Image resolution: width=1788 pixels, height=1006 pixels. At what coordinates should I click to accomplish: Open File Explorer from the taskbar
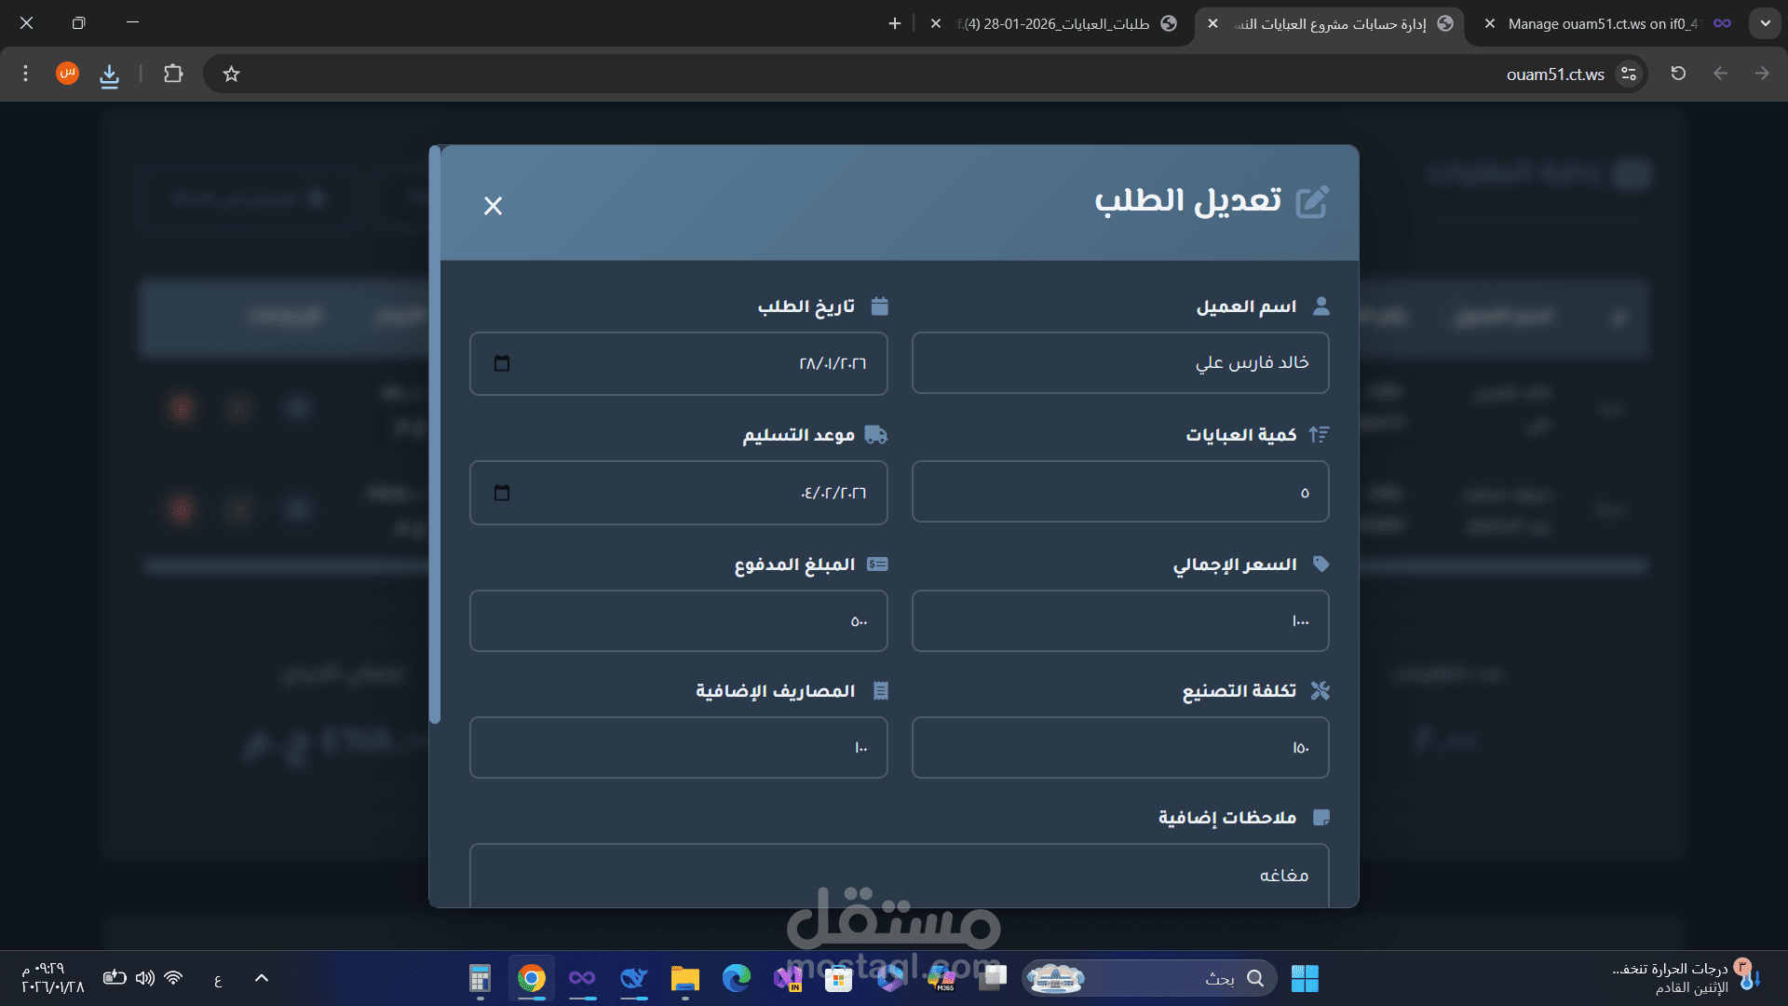(x=684, y=979)
